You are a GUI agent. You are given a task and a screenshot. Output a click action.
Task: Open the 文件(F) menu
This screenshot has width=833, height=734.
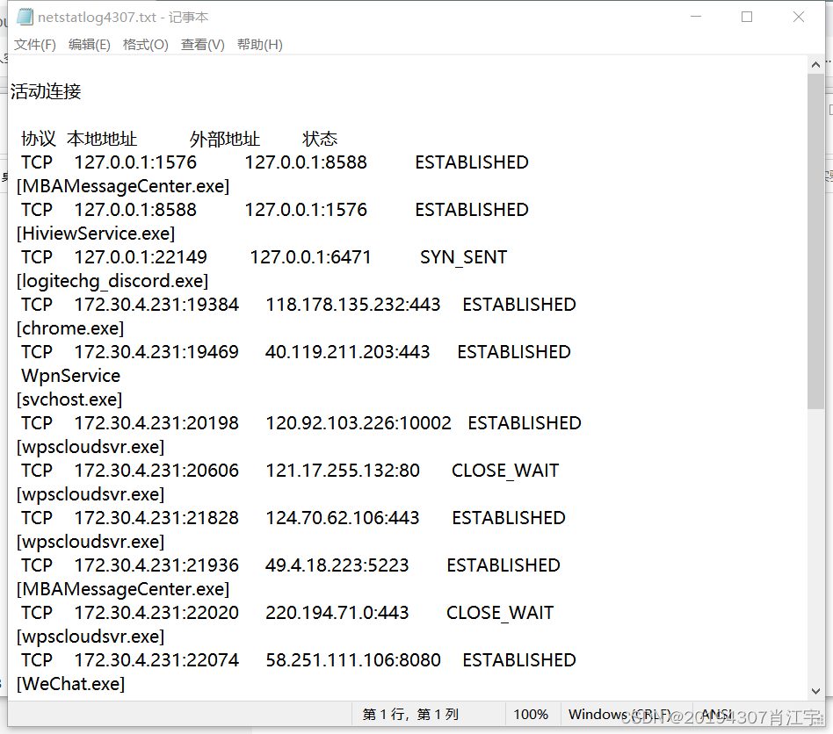click(x=35, y=45)
